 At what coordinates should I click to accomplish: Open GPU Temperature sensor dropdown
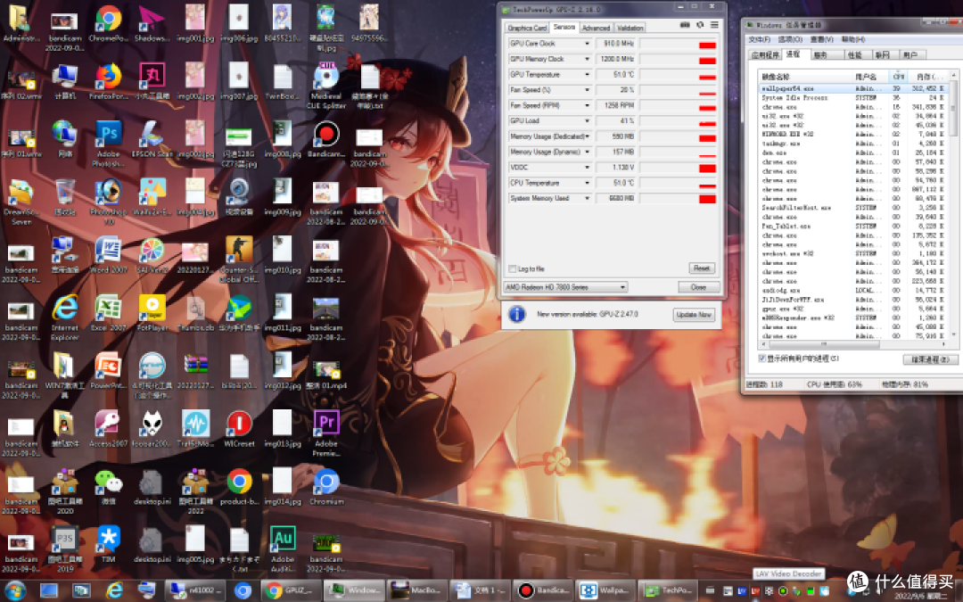(587, 74)
